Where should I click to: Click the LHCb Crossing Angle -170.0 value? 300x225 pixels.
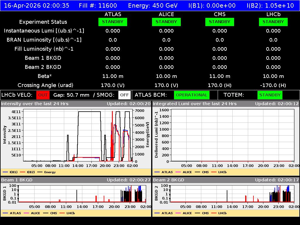(273, 85)
